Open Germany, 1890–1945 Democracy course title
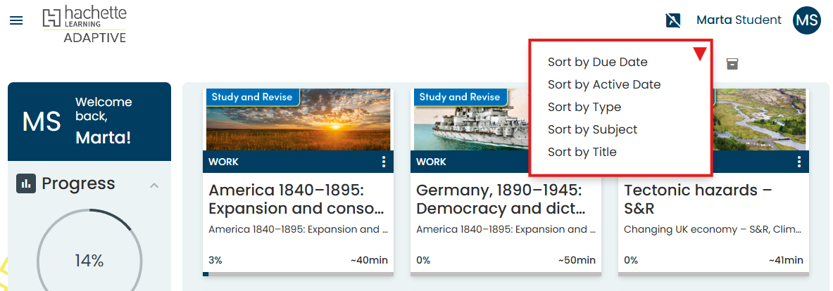This screenshot has height=291, width=833. coord(500,200)
